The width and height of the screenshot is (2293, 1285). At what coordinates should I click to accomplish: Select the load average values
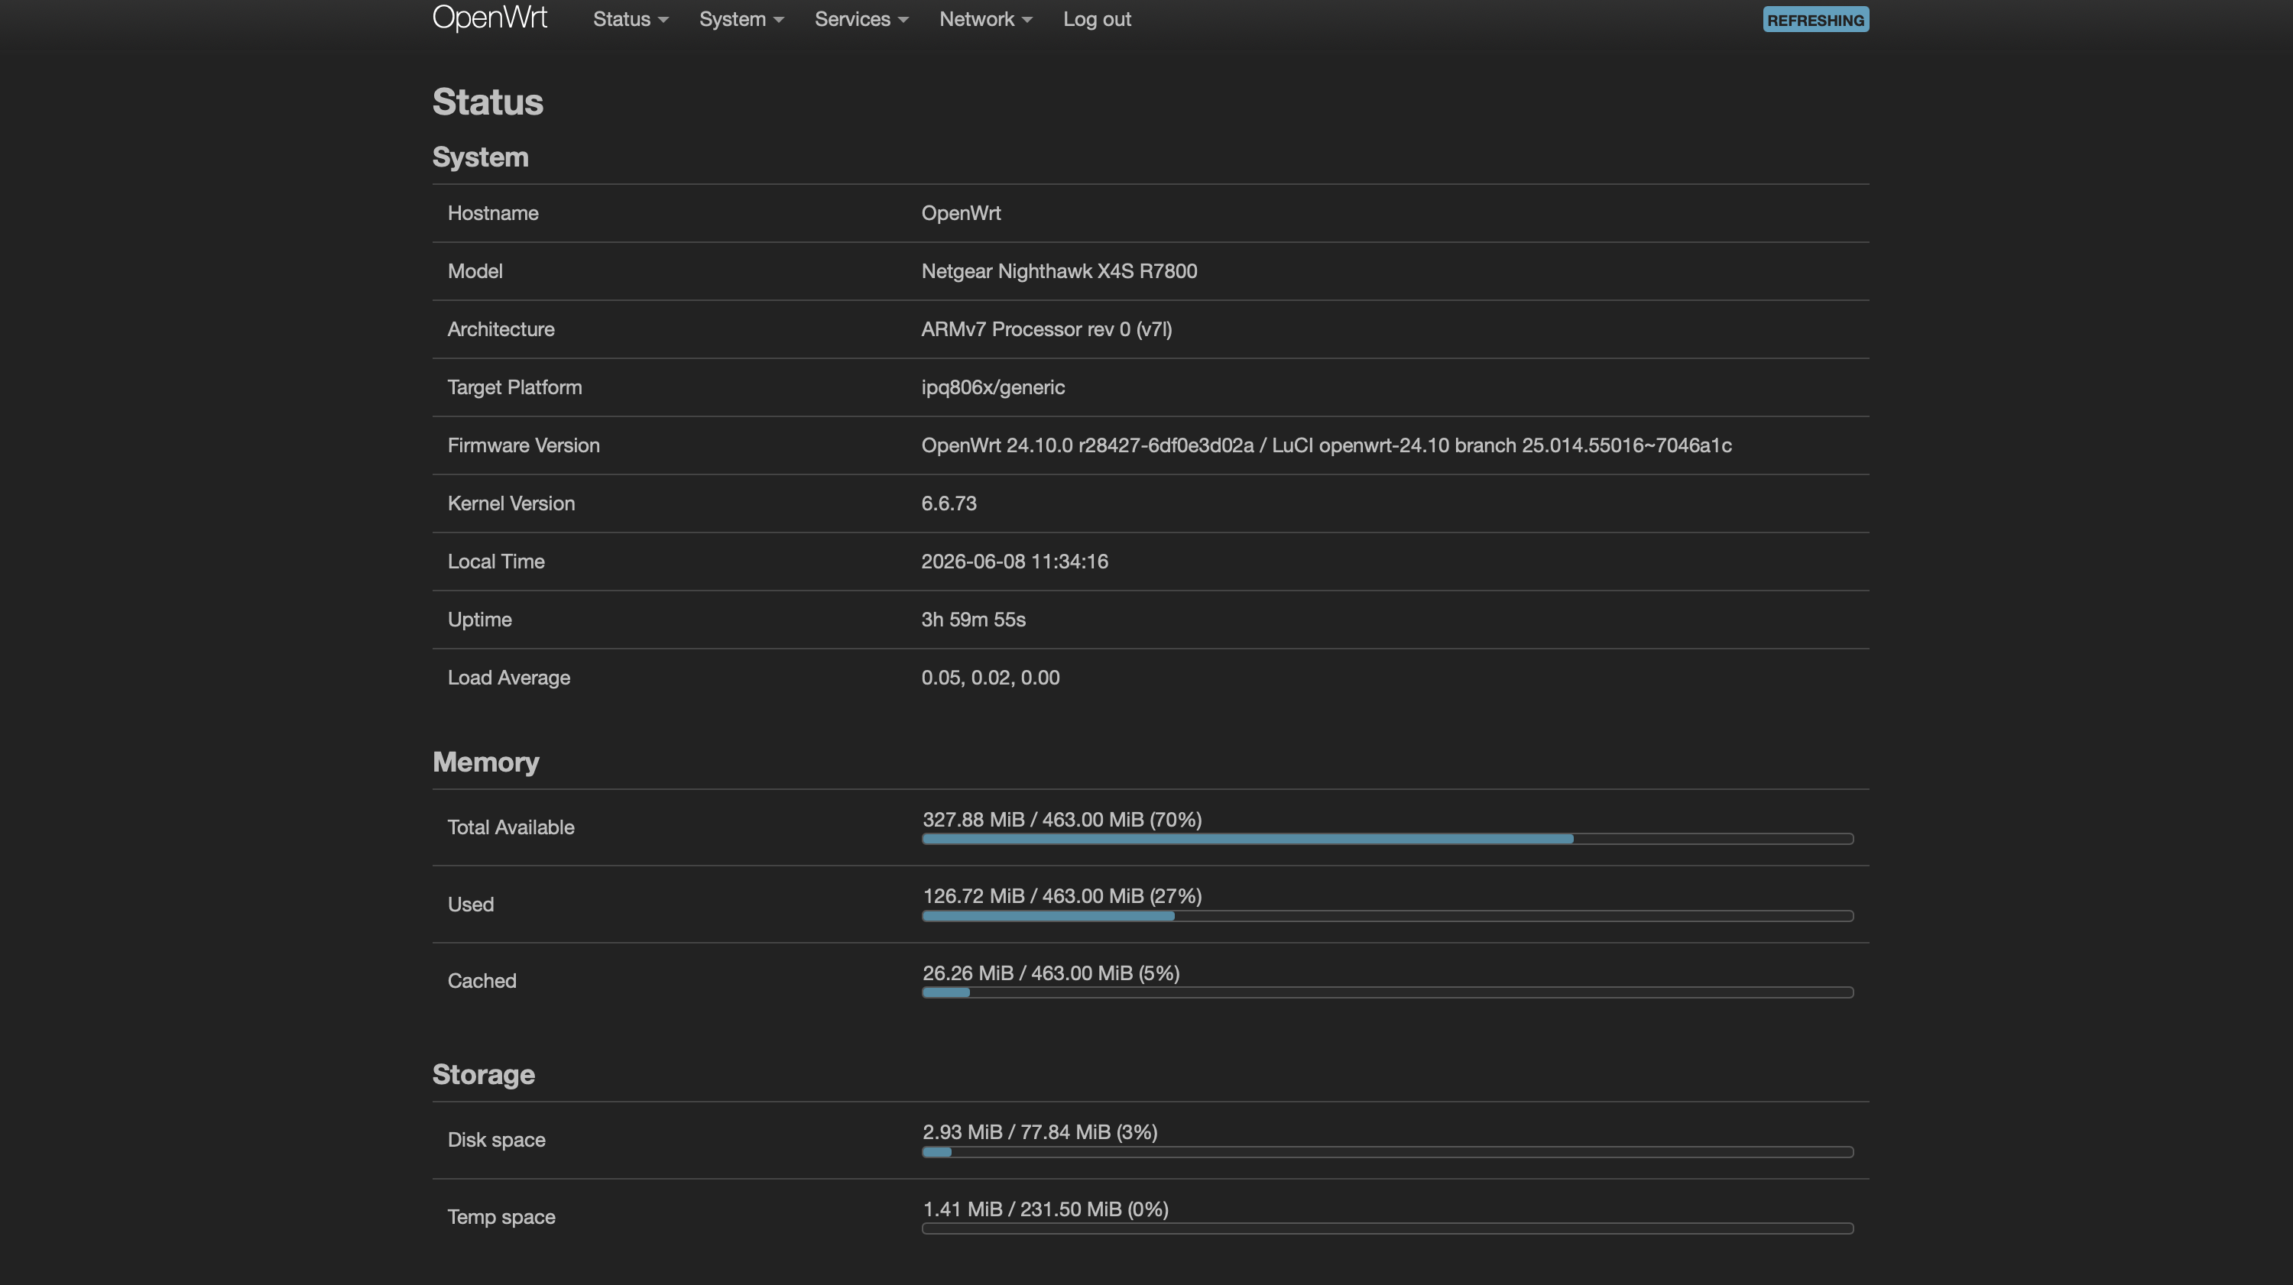point(990,678)
